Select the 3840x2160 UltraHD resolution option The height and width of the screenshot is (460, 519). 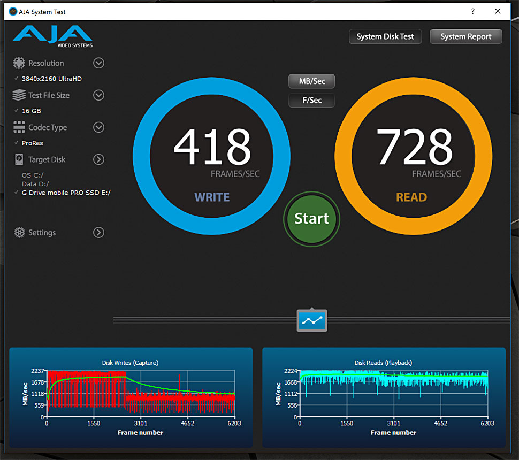[52, 79]
